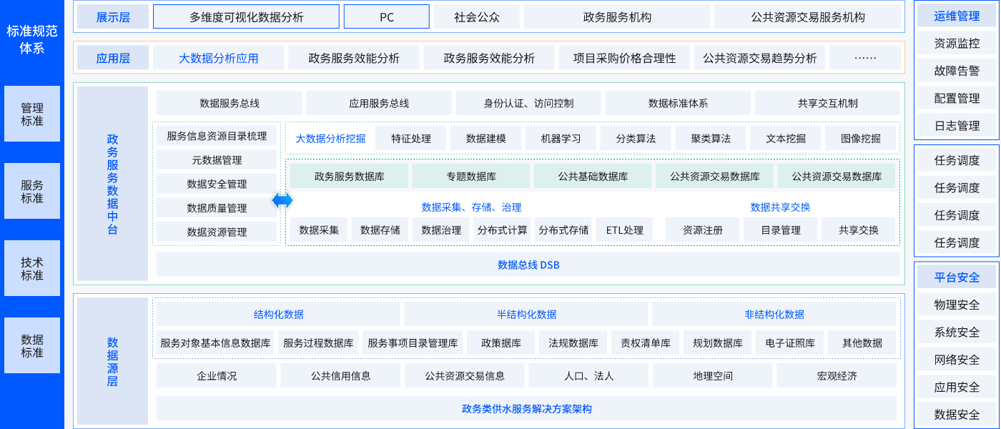Open 多维度可视化数据分析 block
Image resolution: width=1001 pixels, height=429 pixels.
point(246,17)
